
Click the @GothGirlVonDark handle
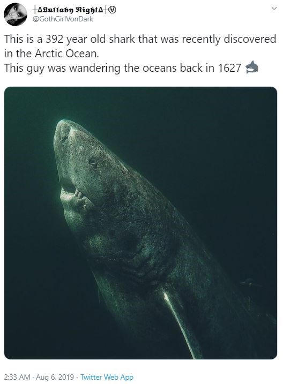(x=63, y=19)
